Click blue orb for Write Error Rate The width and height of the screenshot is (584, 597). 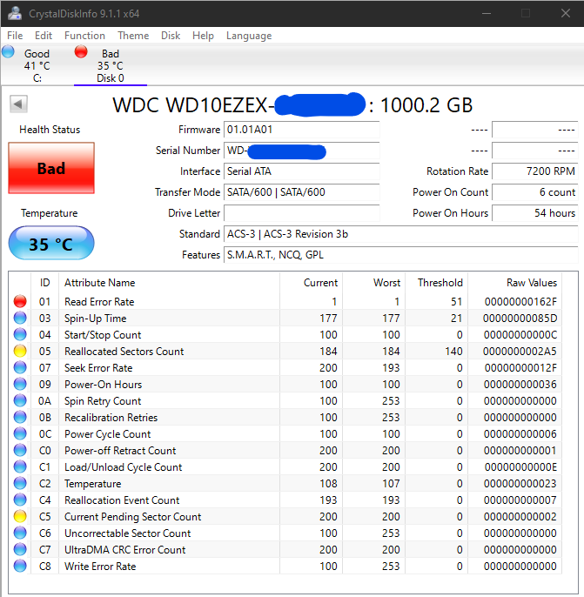pyautogui.click(x=20, y=567)
